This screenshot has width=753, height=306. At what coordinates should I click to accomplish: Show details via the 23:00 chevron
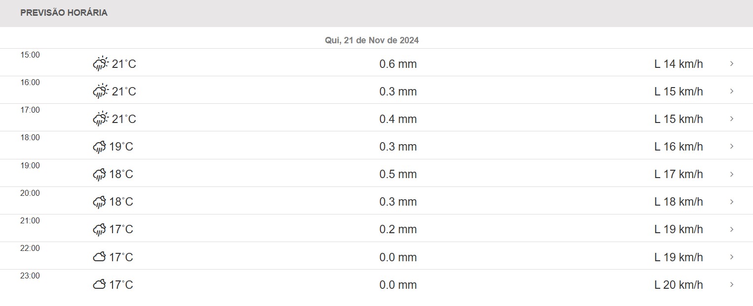[731, 284]
